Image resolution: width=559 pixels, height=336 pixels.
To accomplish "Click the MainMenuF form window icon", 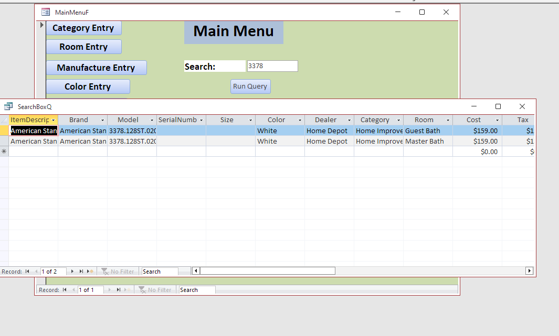I will pos(46,12).
